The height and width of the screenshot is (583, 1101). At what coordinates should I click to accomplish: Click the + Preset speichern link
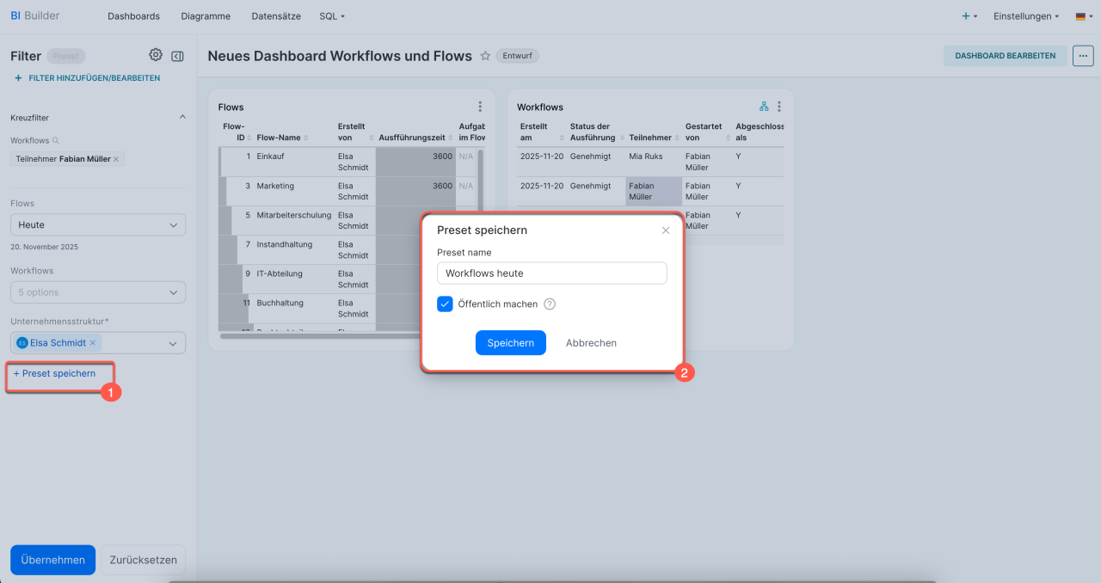pos(54,373)
